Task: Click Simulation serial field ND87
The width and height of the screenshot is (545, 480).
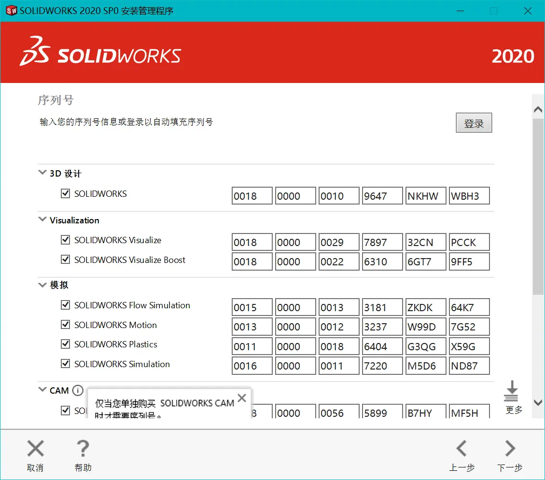Action: coord(469,366)
